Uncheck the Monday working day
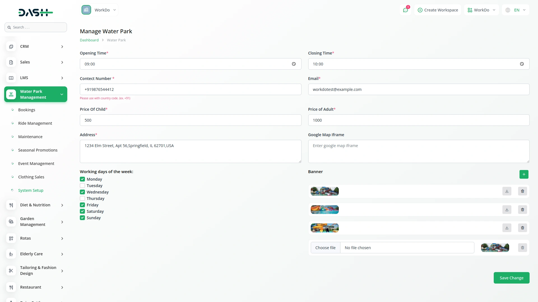Image resolution: width=538 pixels, height=302 pixels. point(82,179)
